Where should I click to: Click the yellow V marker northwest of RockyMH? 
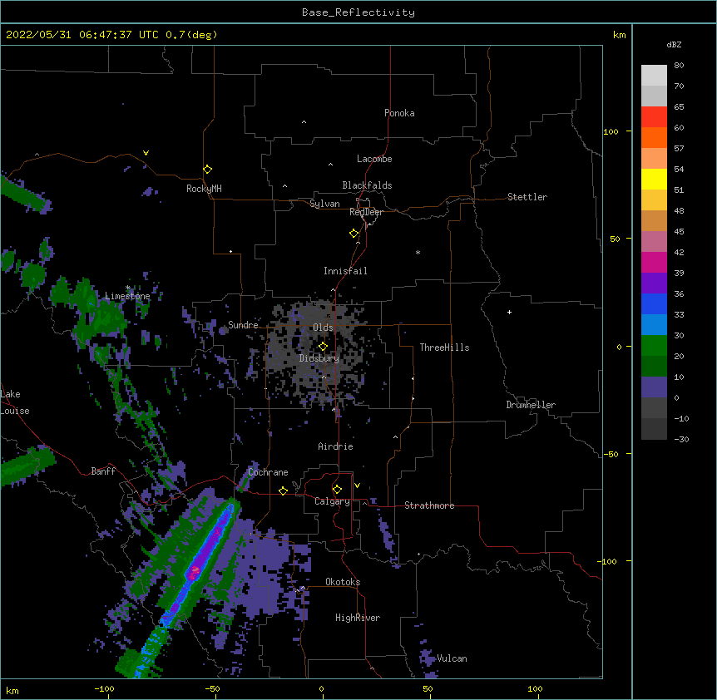146,153
